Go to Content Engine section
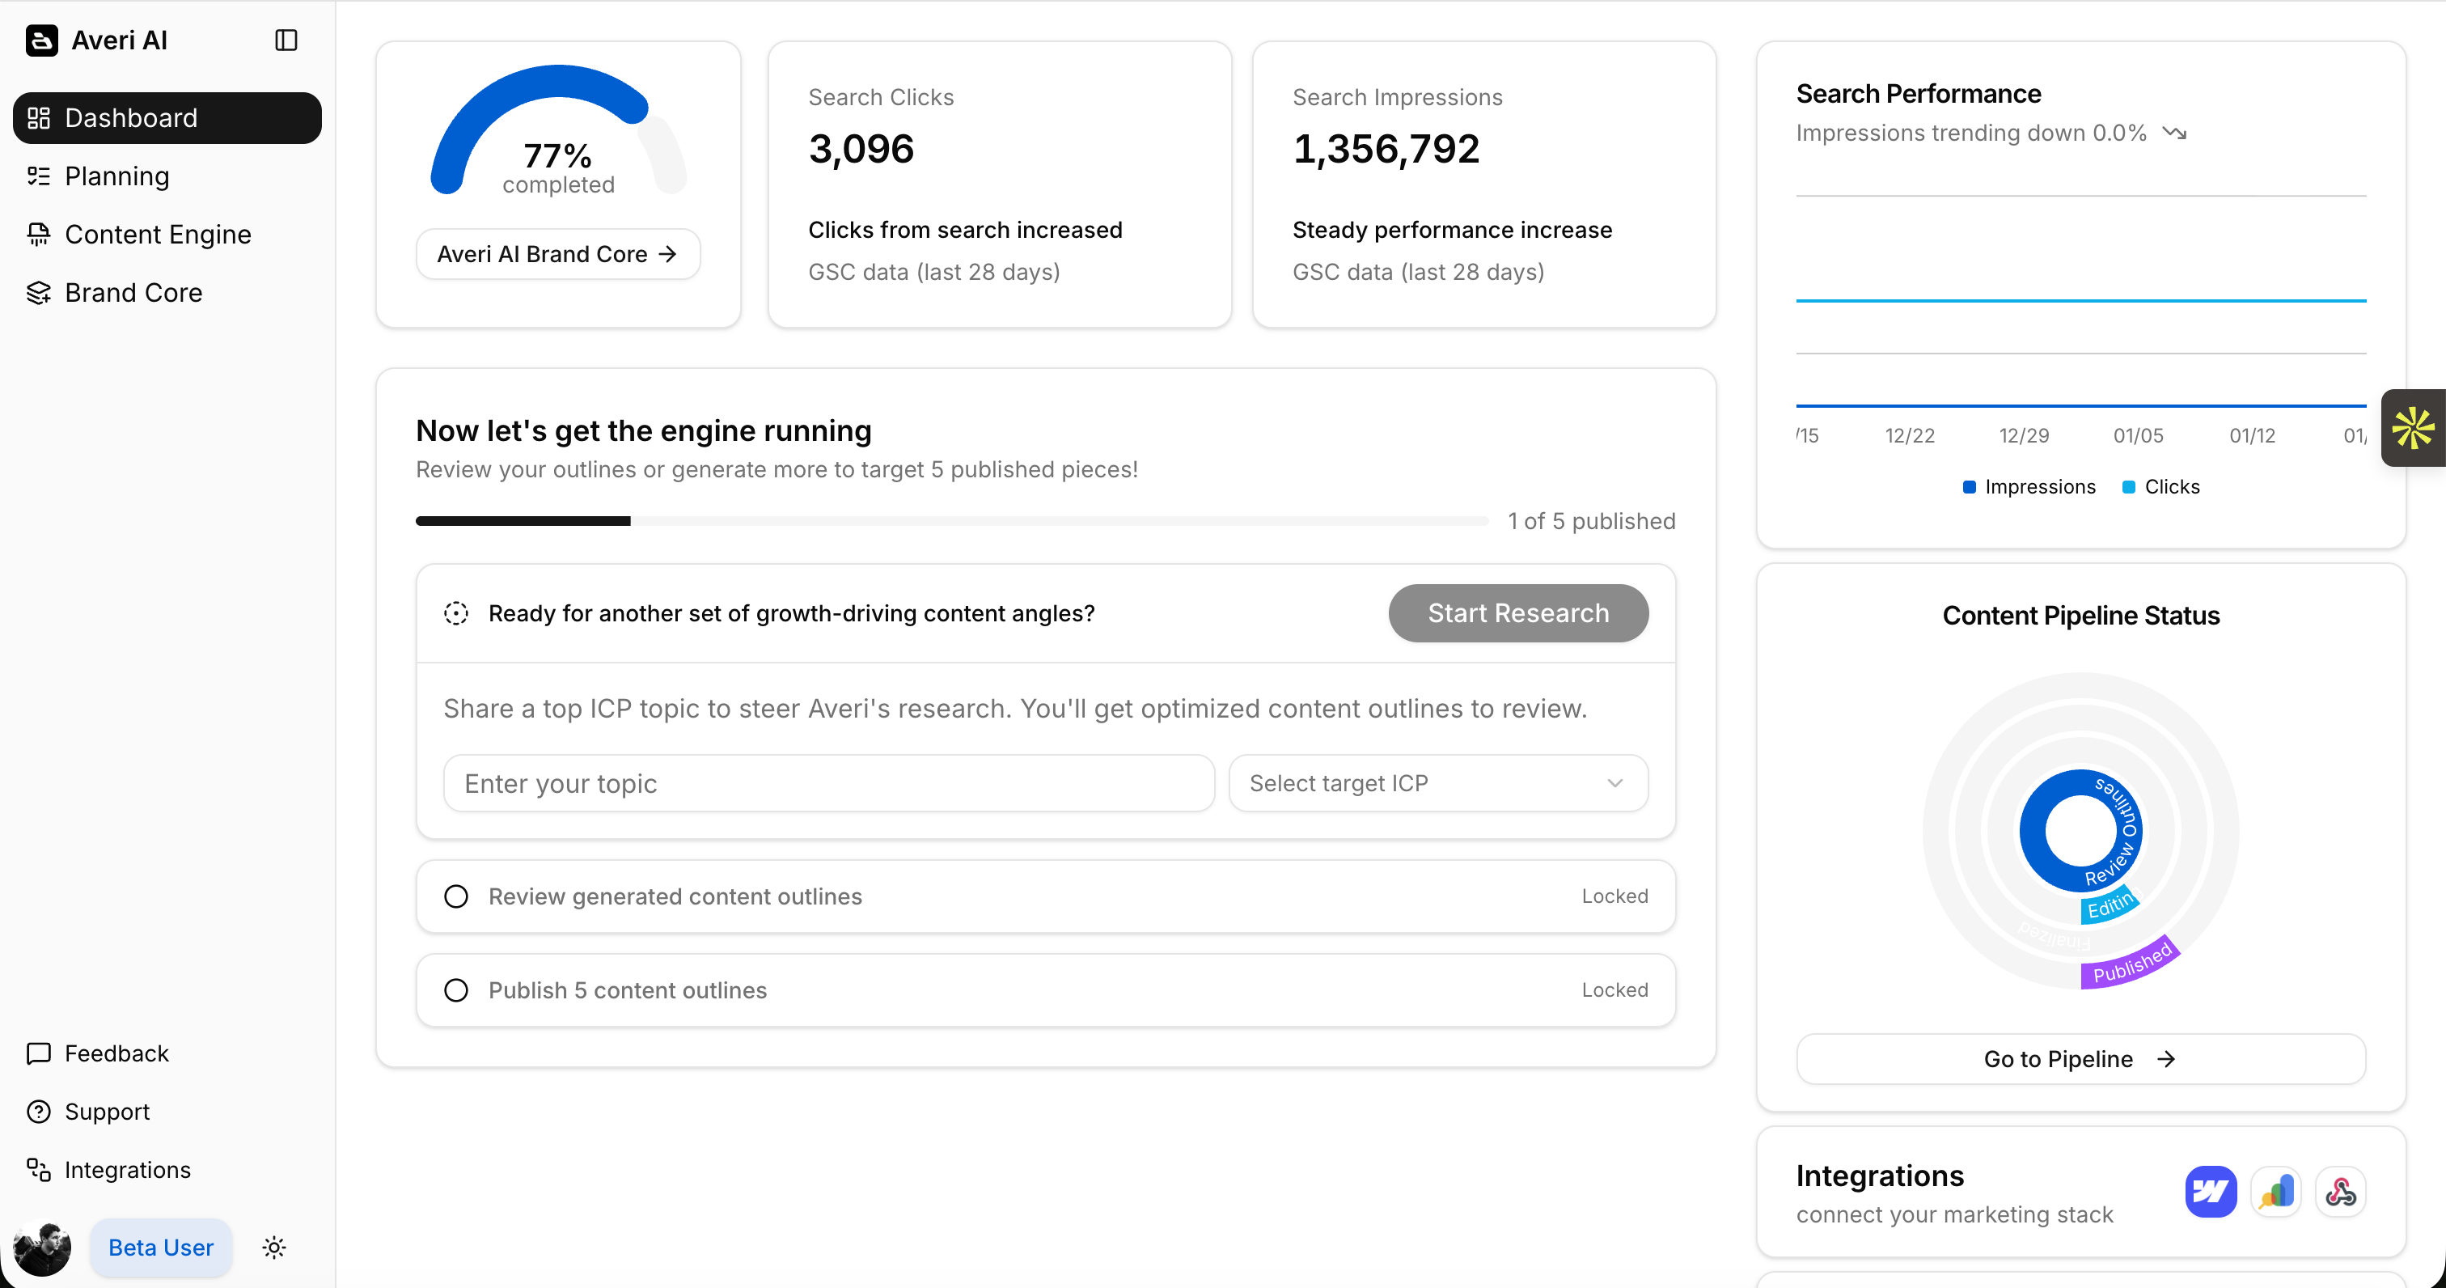2446x1288 pixels. coord(158,234)
